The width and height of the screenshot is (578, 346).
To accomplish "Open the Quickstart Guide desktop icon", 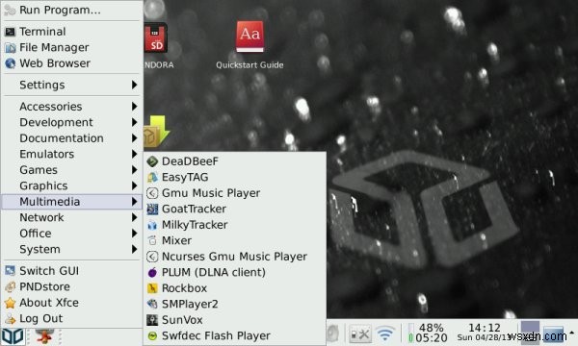I will click(x=250, y=37).
